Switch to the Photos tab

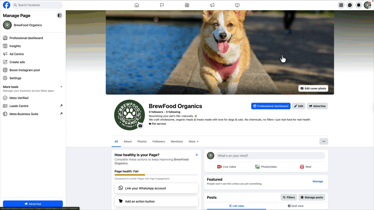pyautogui.click(x=142, y=141)
